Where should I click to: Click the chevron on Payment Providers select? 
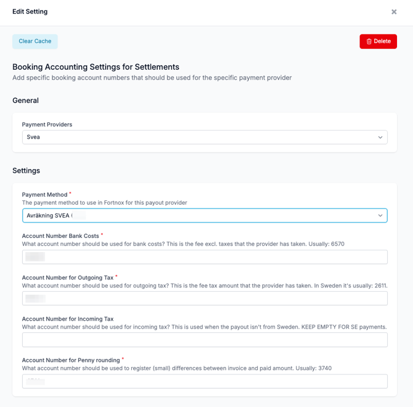[x=380, y=137]
